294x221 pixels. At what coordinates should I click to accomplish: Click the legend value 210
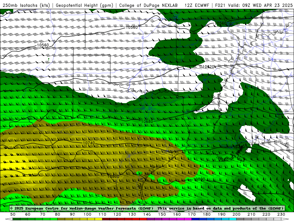tap(251, 214)
